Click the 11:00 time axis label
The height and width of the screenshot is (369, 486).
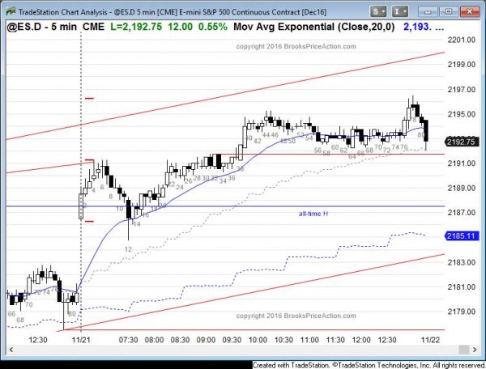(x=309, y=340)
